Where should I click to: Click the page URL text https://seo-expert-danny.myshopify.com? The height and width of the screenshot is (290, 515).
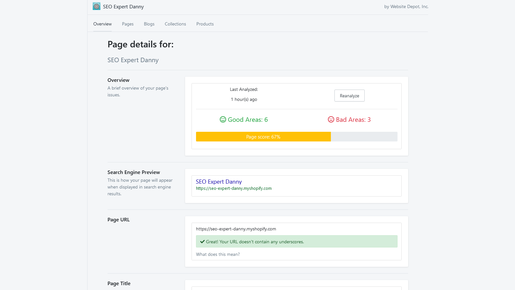coord(236,229)
